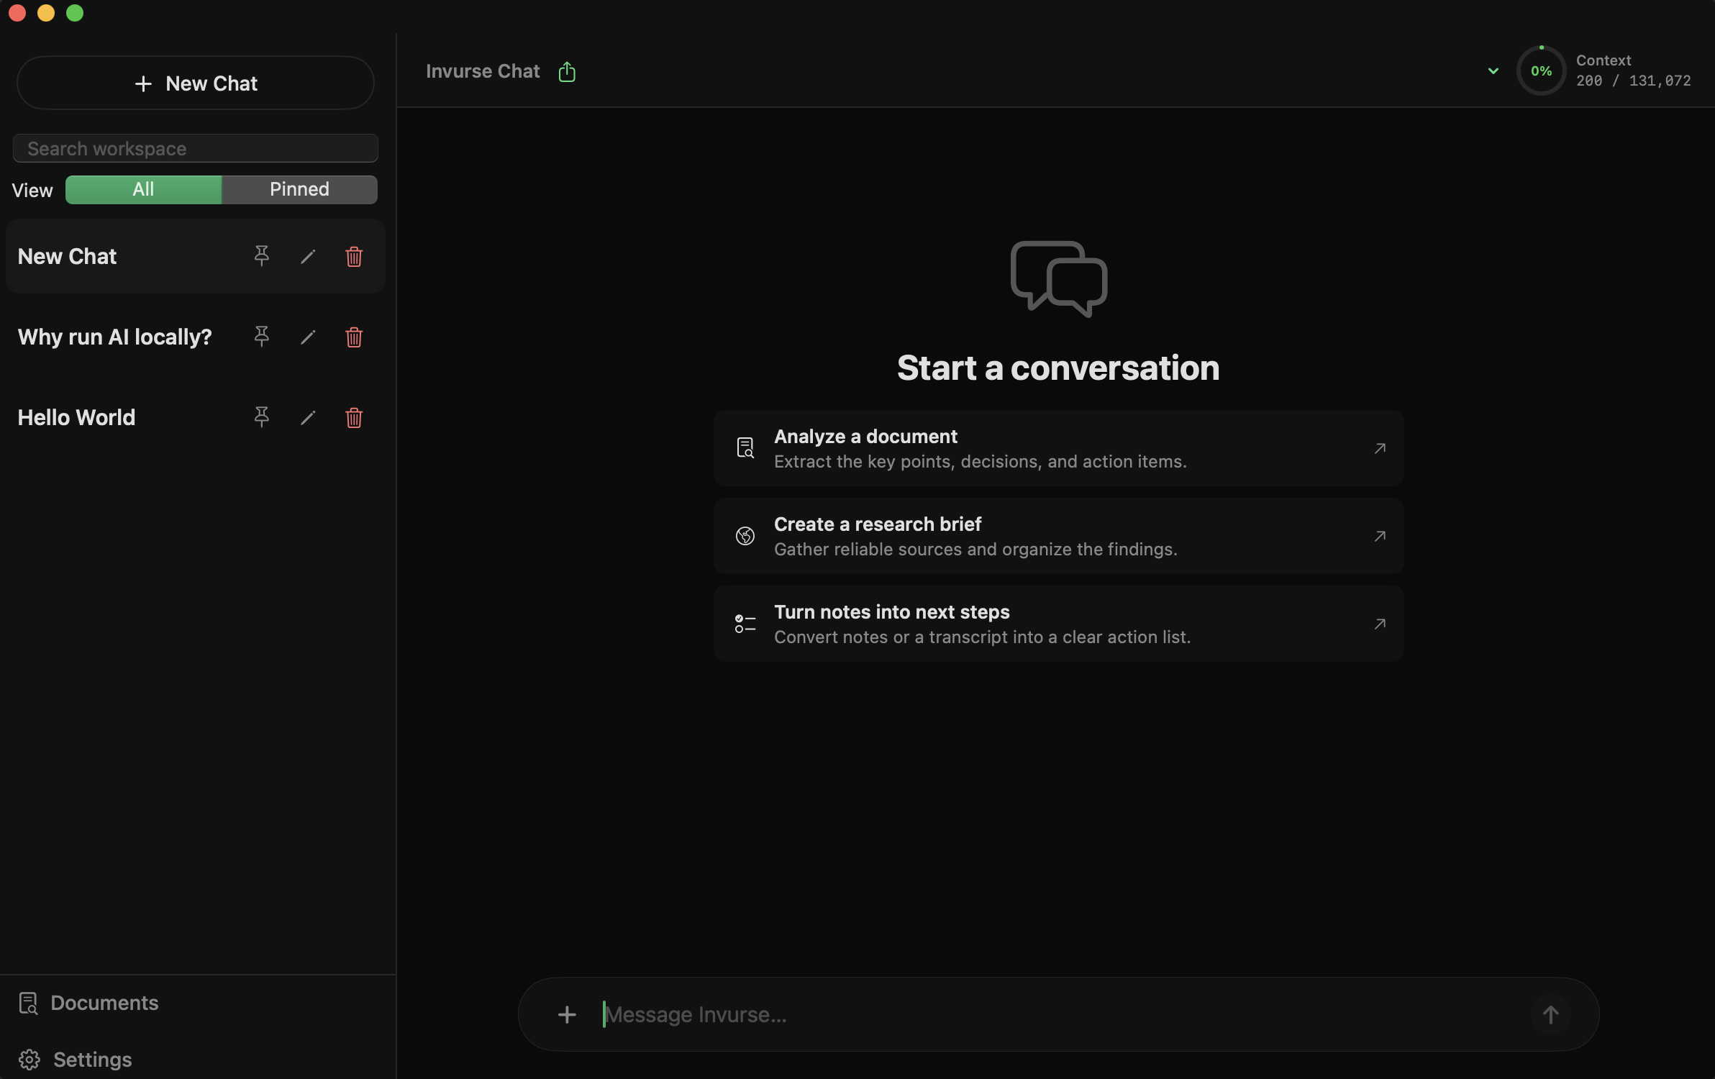The image size is (1715, 1079).
Task: Rename the New Chat conversation
Action: coord(308,257)
